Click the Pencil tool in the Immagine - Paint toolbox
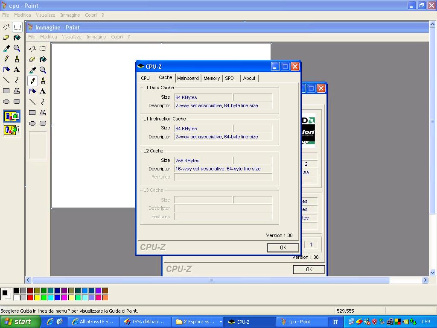This screenshot has width=437, height=328. tap(32, 81)
